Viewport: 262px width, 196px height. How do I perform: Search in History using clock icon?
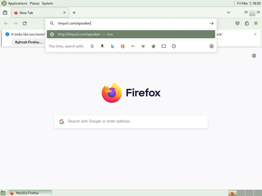[174, 46]
